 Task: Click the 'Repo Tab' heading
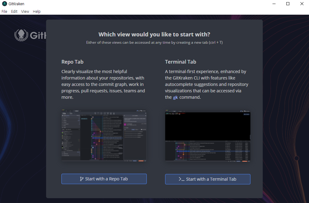[72, 62]
